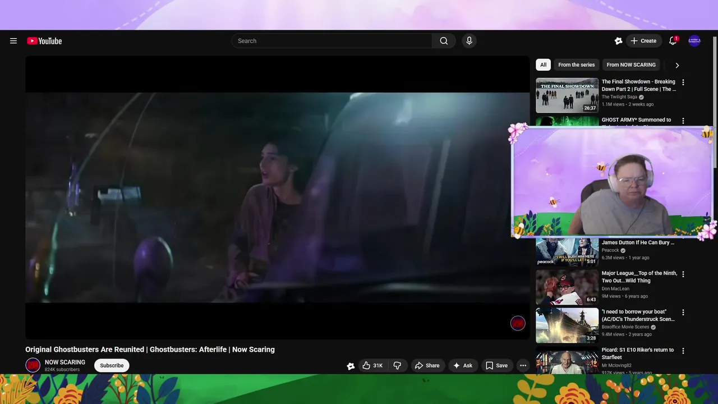
Task: Open options for AC/DC Thunderstruck video
Action: pyautogui.click(x=683, y=313)
